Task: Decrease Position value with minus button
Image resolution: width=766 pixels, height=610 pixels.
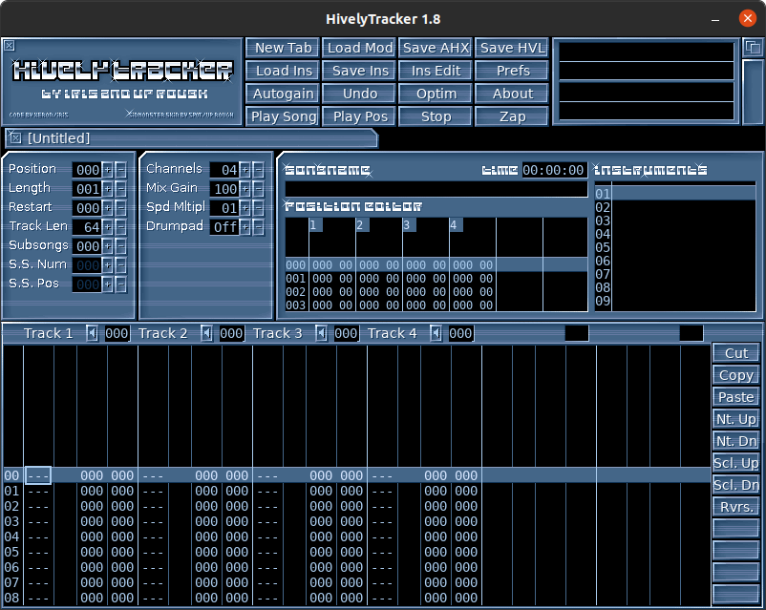Action: (x=120, y=170)
